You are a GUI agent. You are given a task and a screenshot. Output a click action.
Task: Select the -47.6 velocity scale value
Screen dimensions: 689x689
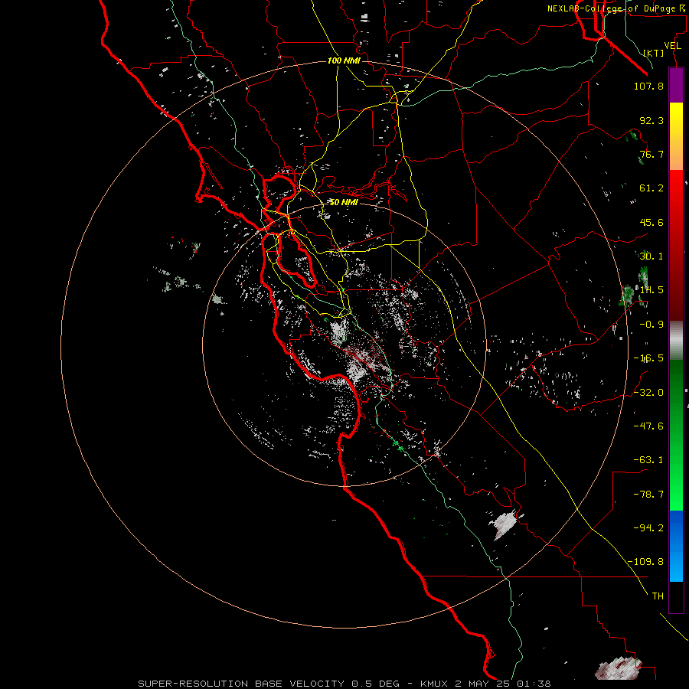(648, 426)
